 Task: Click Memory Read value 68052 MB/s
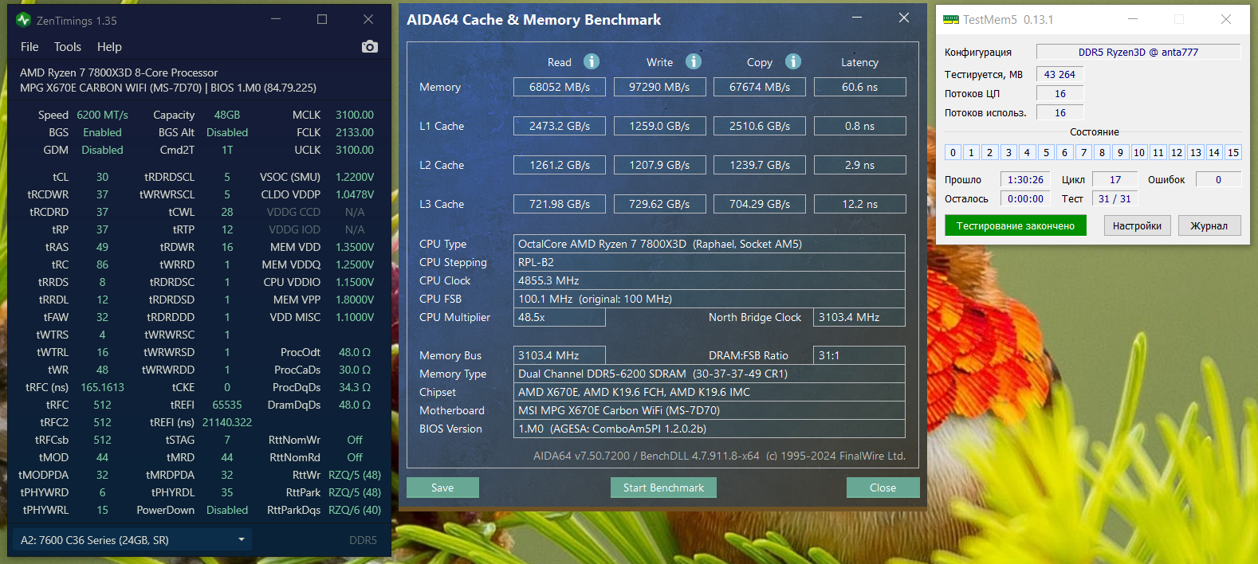click(560, 87)
